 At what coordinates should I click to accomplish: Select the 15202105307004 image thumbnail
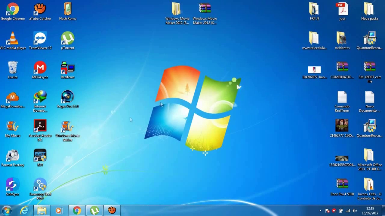point(342,161)
